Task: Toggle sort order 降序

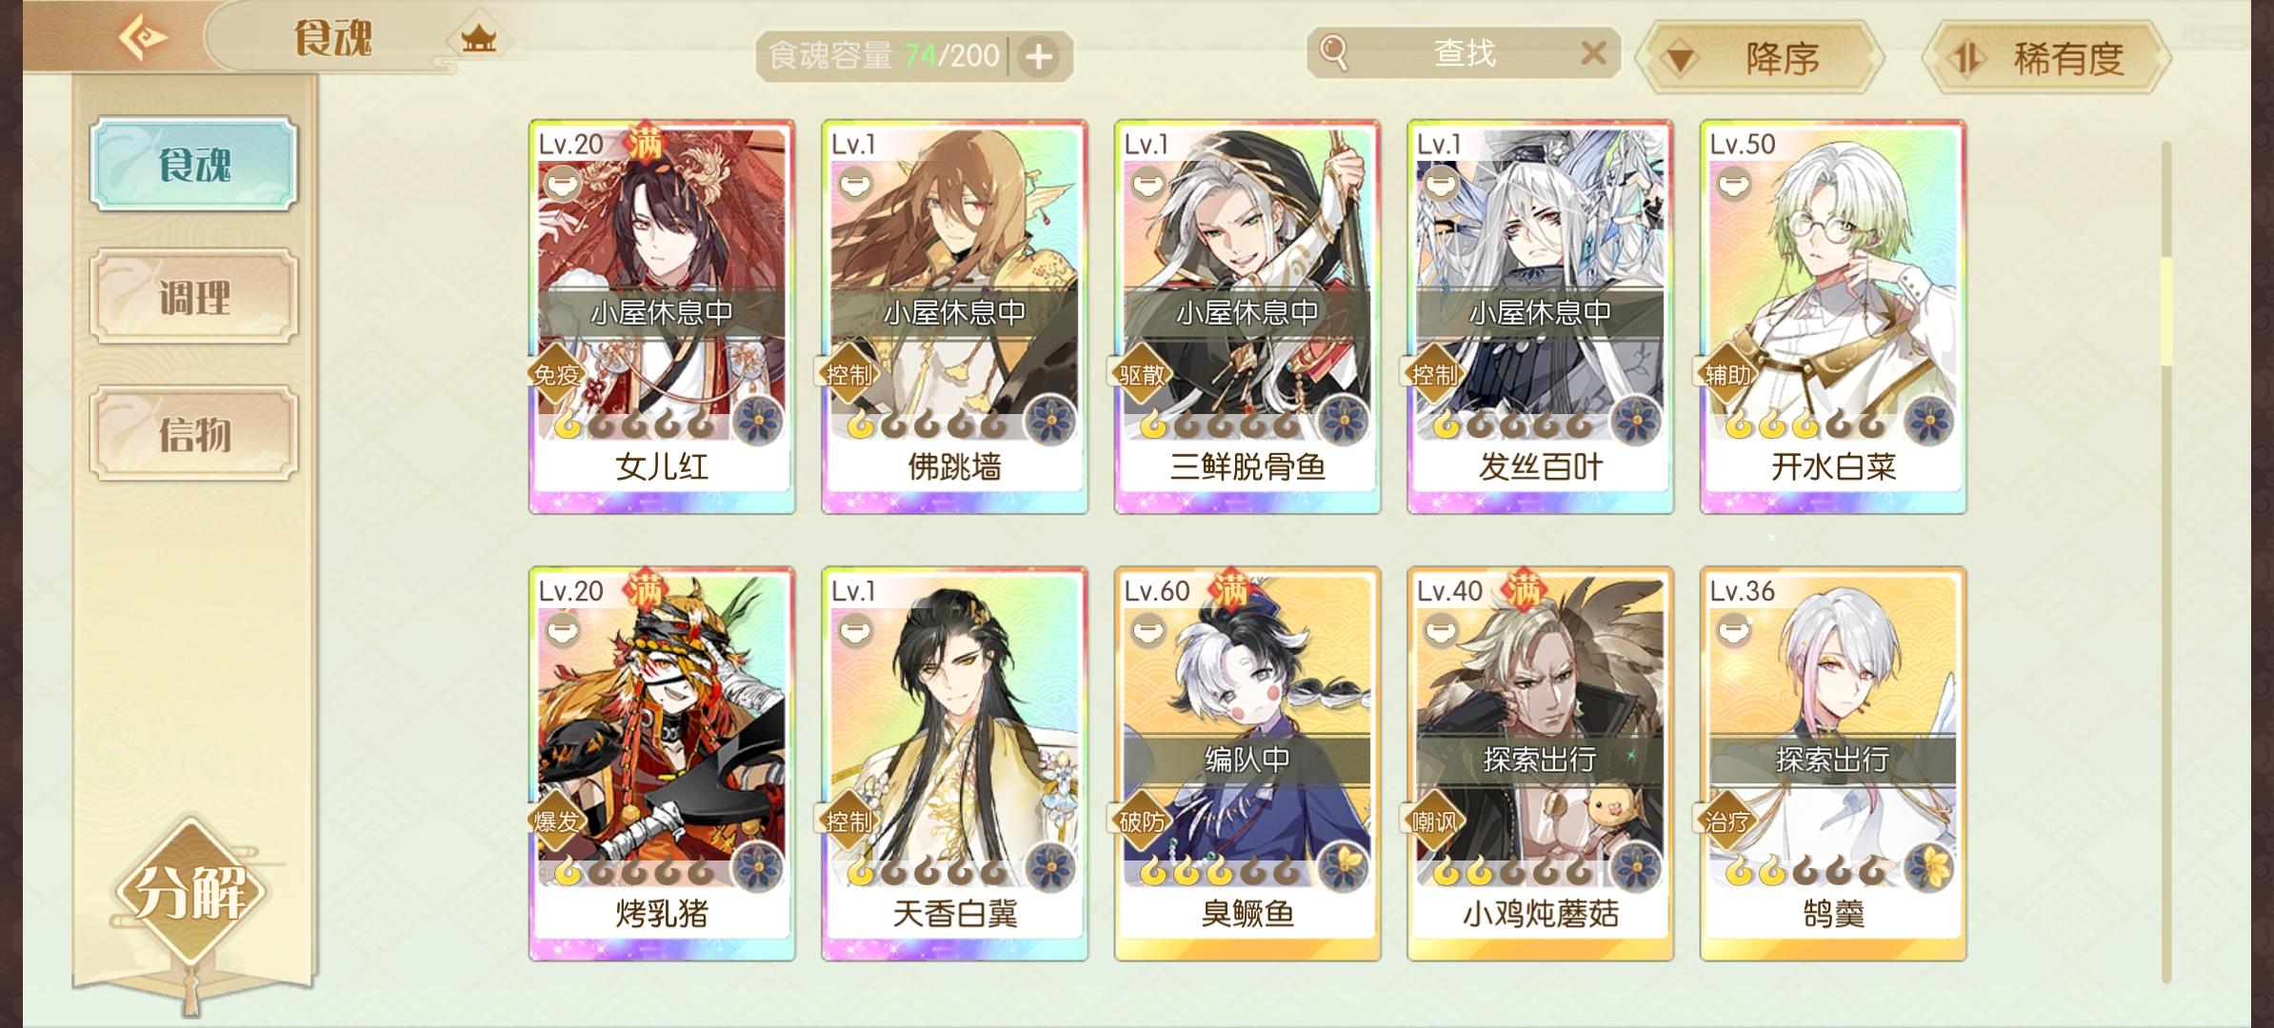Action: tap(1760, 59)
